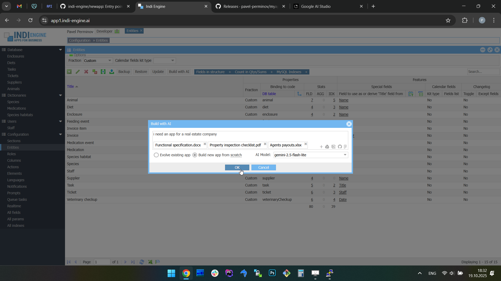Click Cancel in Build with AI dialog

[263, 167]
